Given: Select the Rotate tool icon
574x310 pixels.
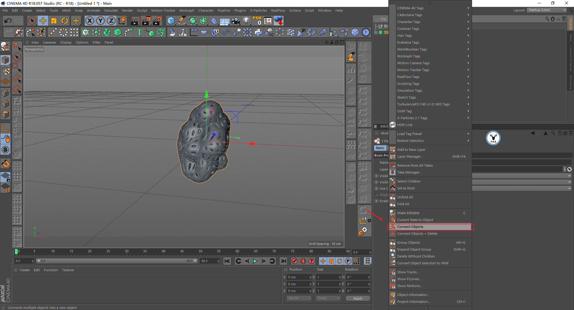Looking at the screenshot, I should 65,21.
